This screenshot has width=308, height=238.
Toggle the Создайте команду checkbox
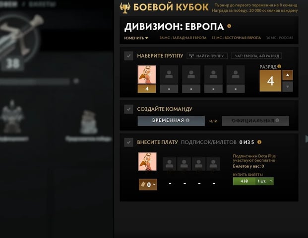tap(128, 109)
